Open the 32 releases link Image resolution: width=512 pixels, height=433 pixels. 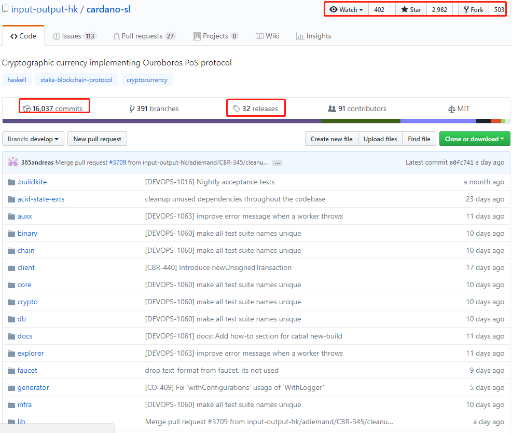click(256, 109)
